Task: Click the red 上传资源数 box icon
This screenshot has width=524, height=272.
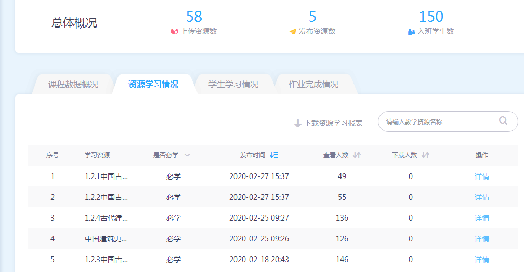Action: [175, 31]
